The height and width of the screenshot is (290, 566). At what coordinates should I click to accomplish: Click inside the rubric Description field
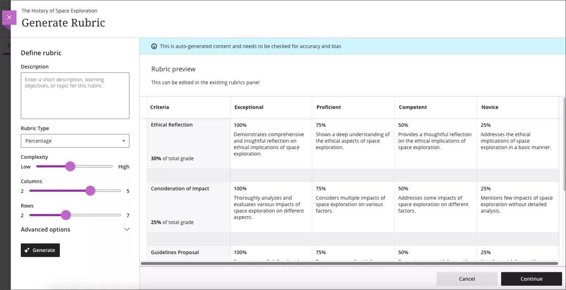click(x=75, y=95)
